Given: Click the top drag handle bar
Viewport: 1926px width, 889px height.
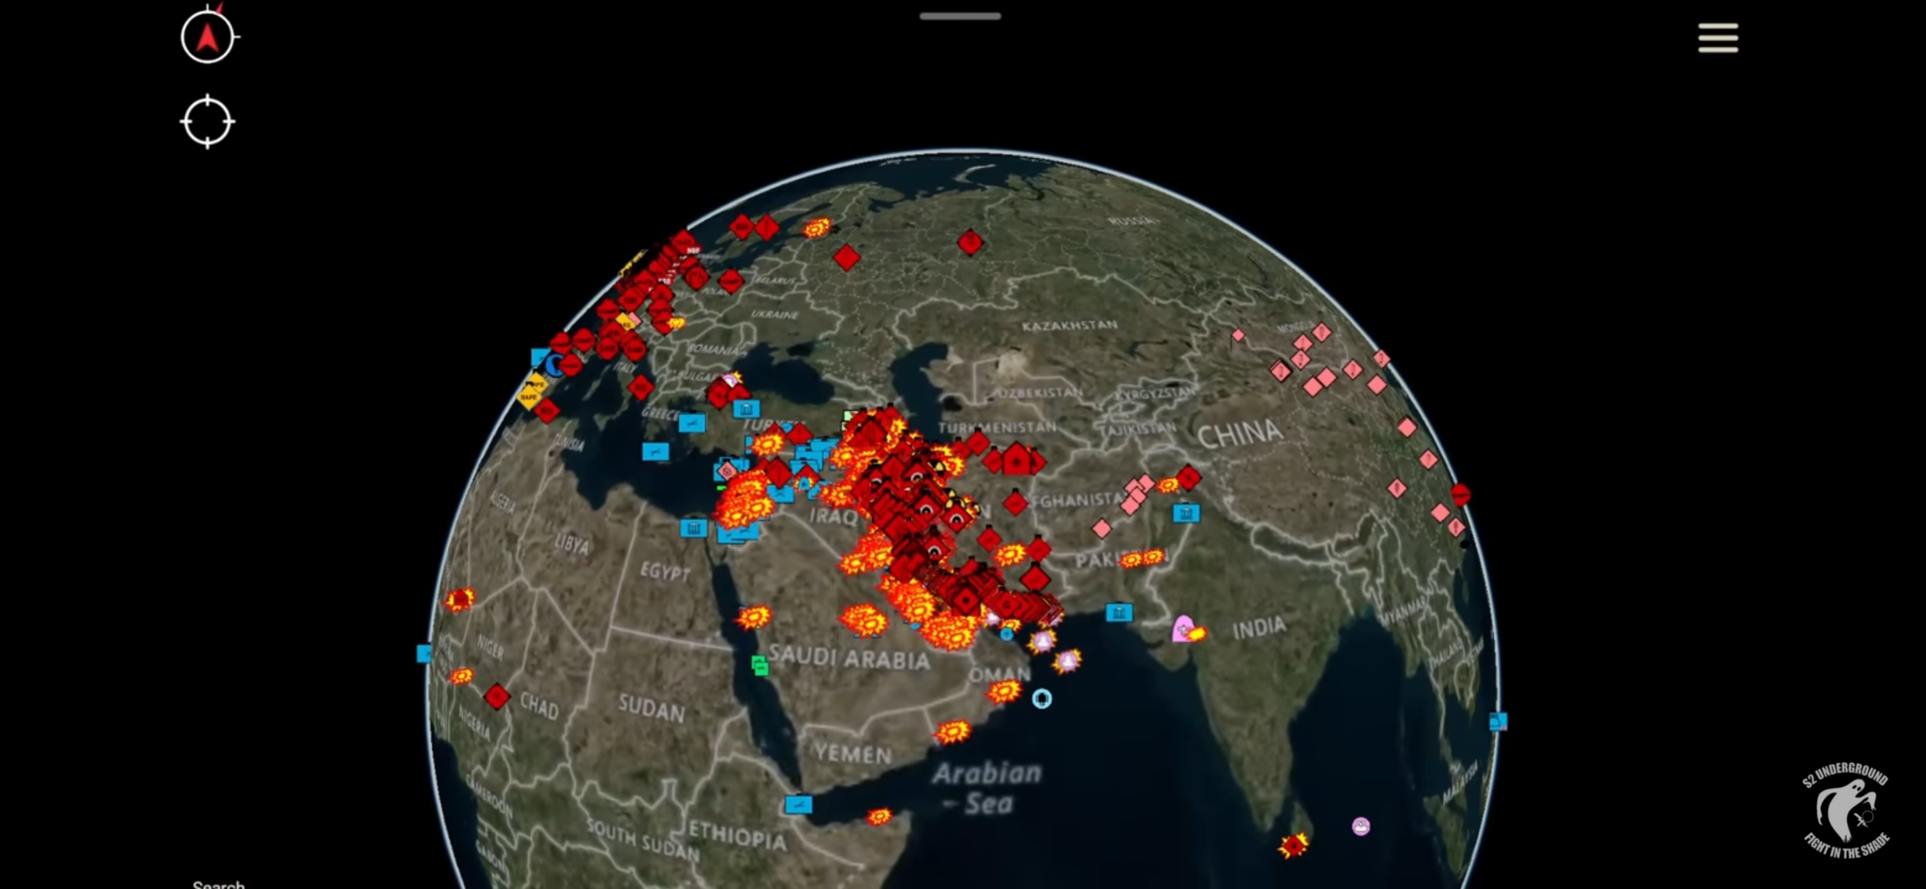Looking at the screenshot, I should [960, 16].
